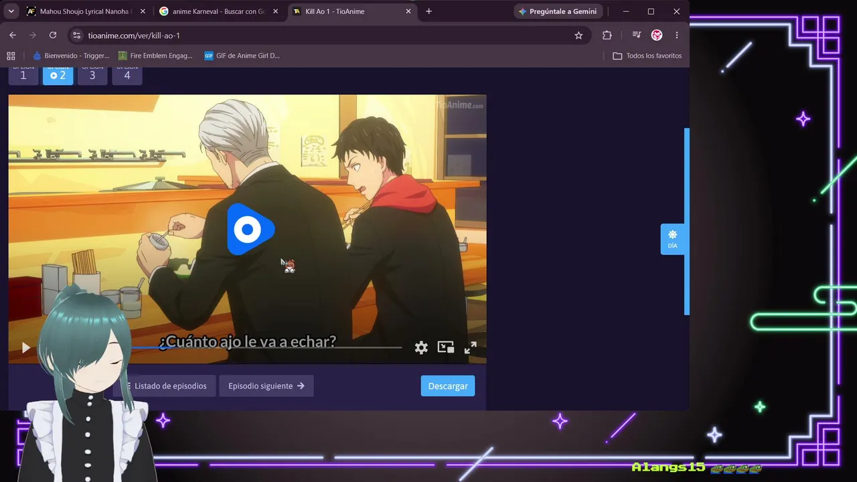
Task: Click the large blue play button on video
Action: coord(250,230)
